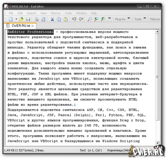Click the file size status bar entry

pyautogui.click(x=24, y=150)
